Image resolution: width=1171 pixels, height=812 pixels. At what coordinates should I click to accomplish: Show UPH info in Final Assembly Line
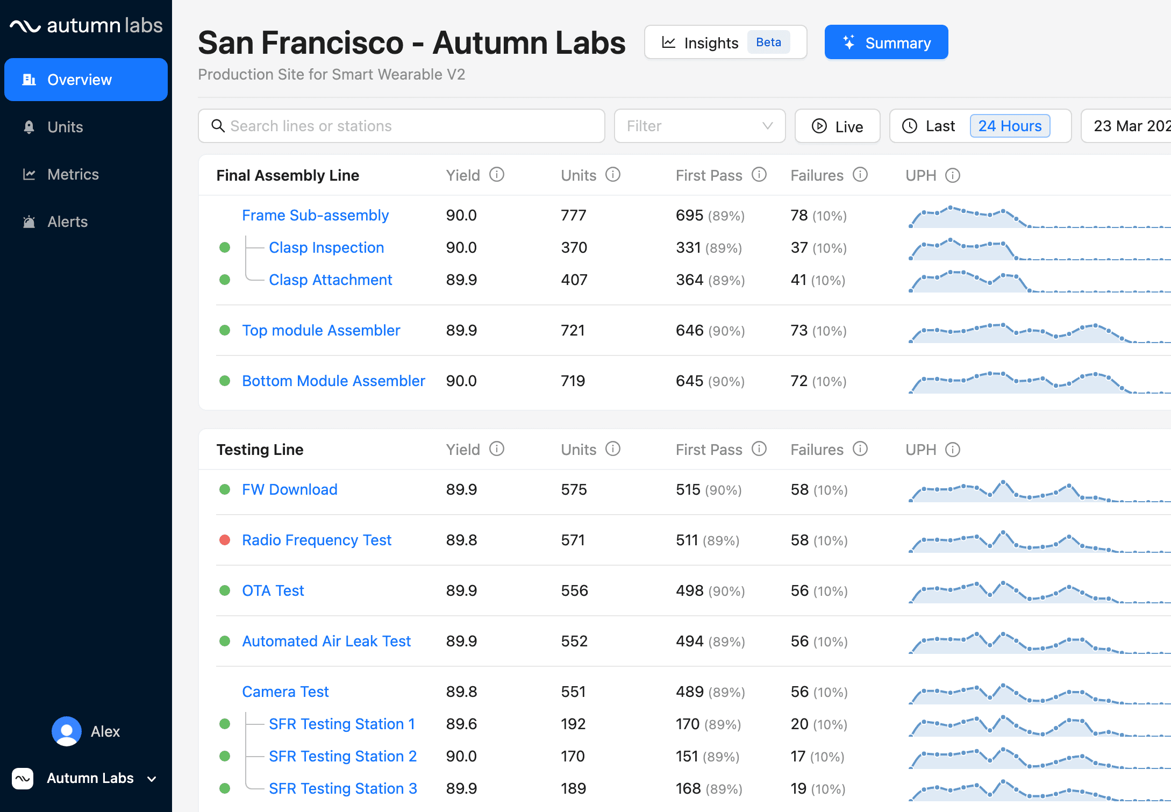953,175
